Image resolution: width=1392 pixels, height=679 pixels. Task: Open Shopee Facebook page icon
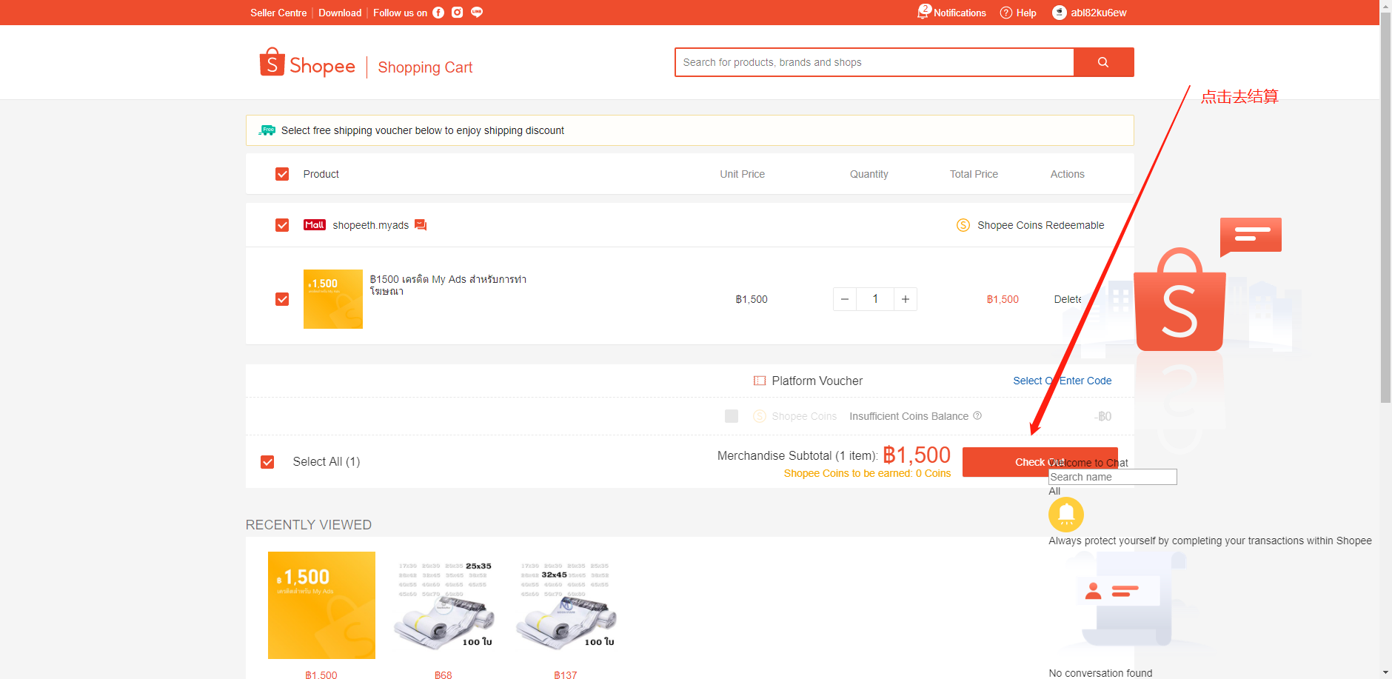coord(438,13)
